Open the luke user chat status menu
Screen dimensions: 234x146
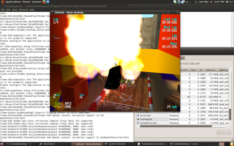pyautogui.click(x=229, y=2)
